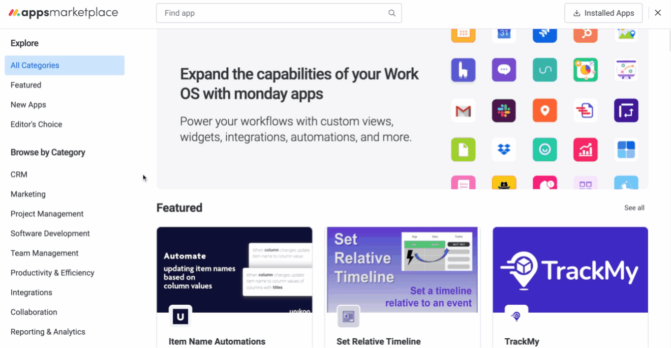Click the Item Name Automations U logo
Image resolution: width=671 pixels, height=348 pixels.
pyautogui.click(x=181, y=317)
